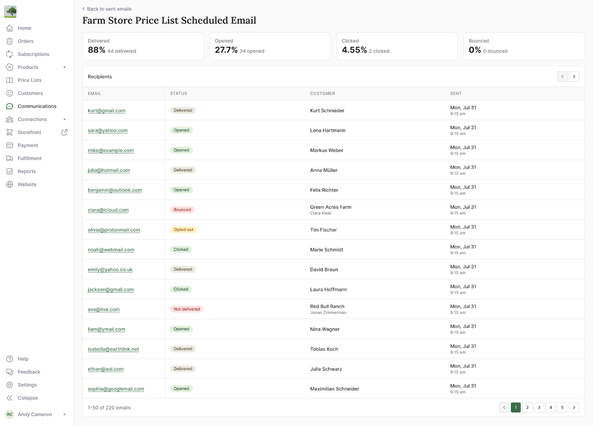This screenshot has width=593, height=426.
Task: Jump to page 4 of emails
Action: [551, 407]
